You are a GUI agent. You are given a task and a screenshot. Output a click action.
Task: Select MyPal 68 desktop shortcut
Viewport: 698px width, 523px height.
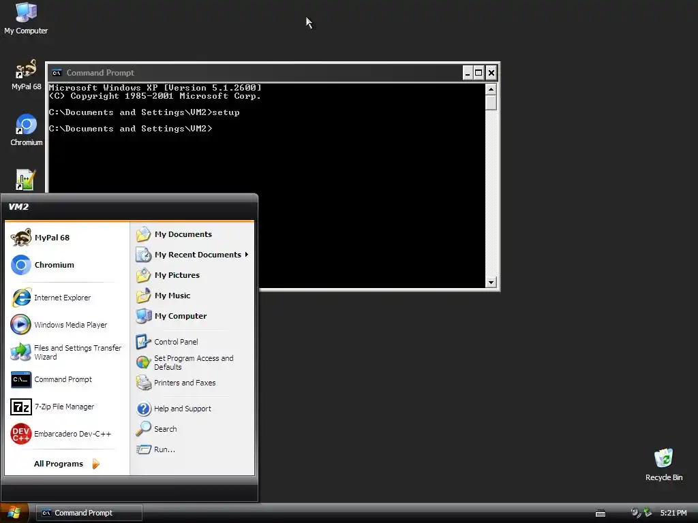26,75
